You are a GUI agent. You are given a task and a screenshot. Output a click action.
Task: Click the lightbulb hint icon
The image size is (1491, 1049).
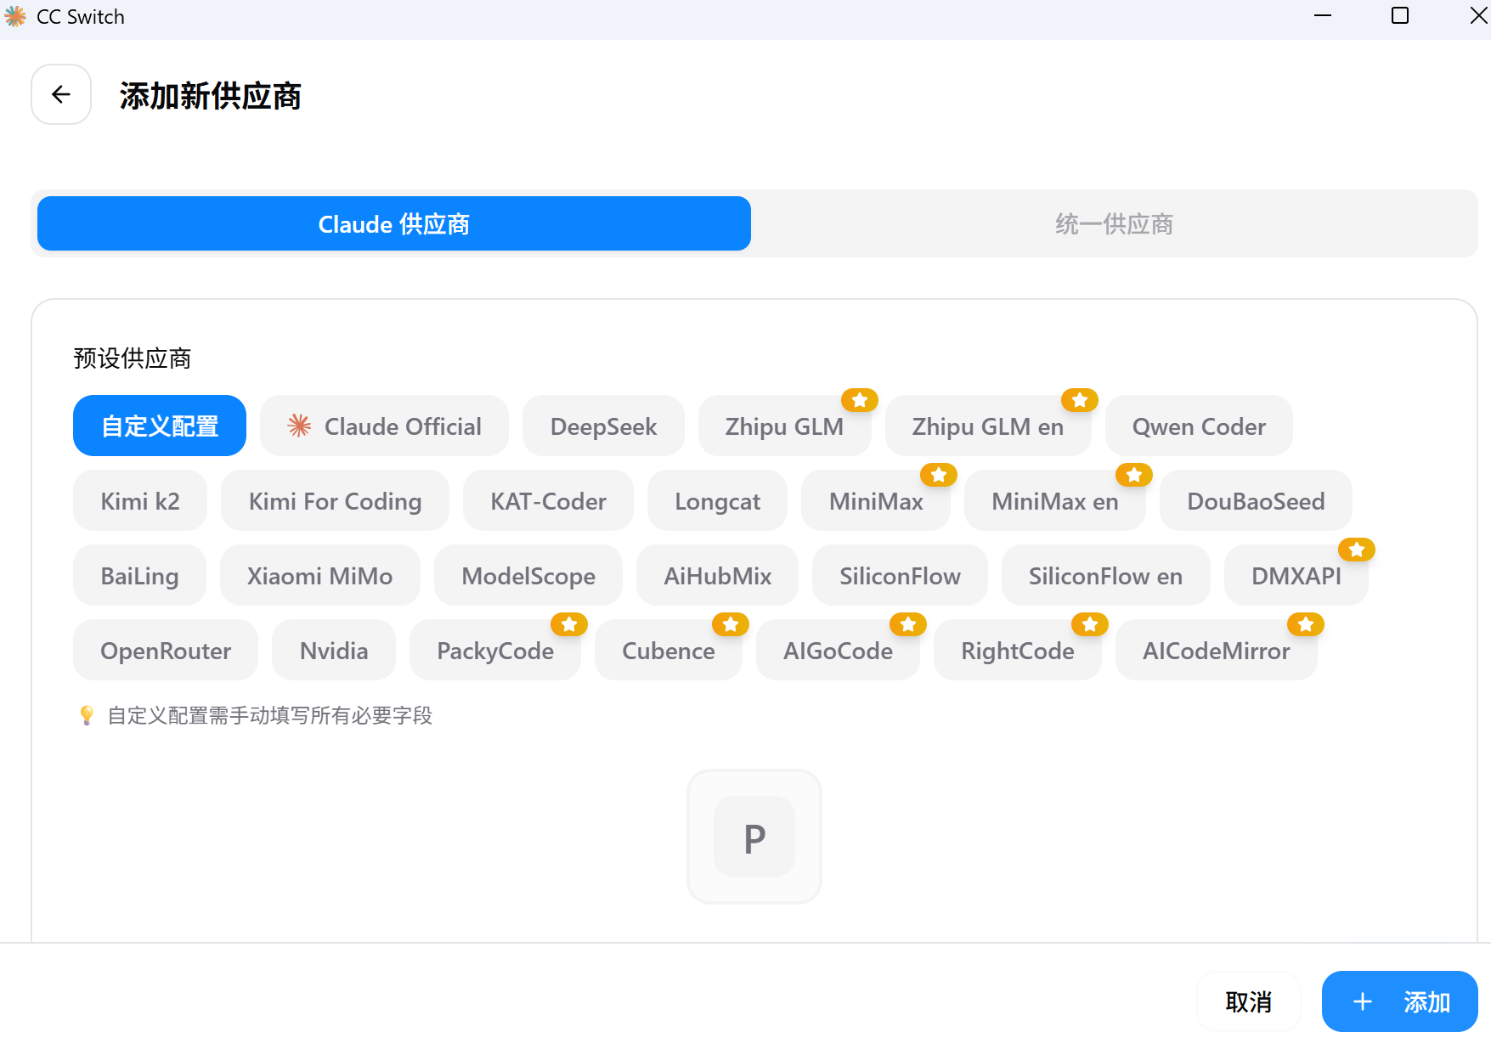87,715
